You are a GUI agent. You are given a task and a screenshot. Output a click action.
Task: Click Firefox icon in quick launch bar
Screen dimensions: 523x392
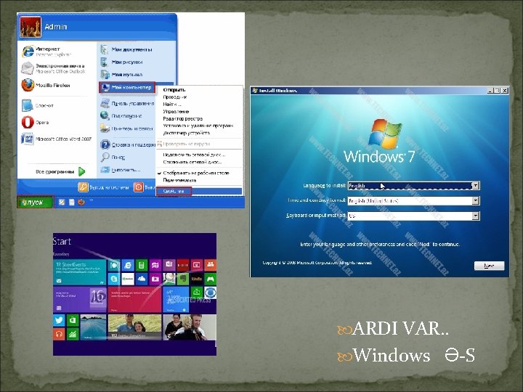point(81,202)
